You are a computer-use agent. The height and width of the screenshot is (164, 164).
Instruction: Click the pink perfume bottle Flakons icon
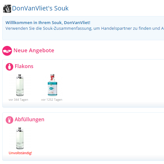coord(9,67)
